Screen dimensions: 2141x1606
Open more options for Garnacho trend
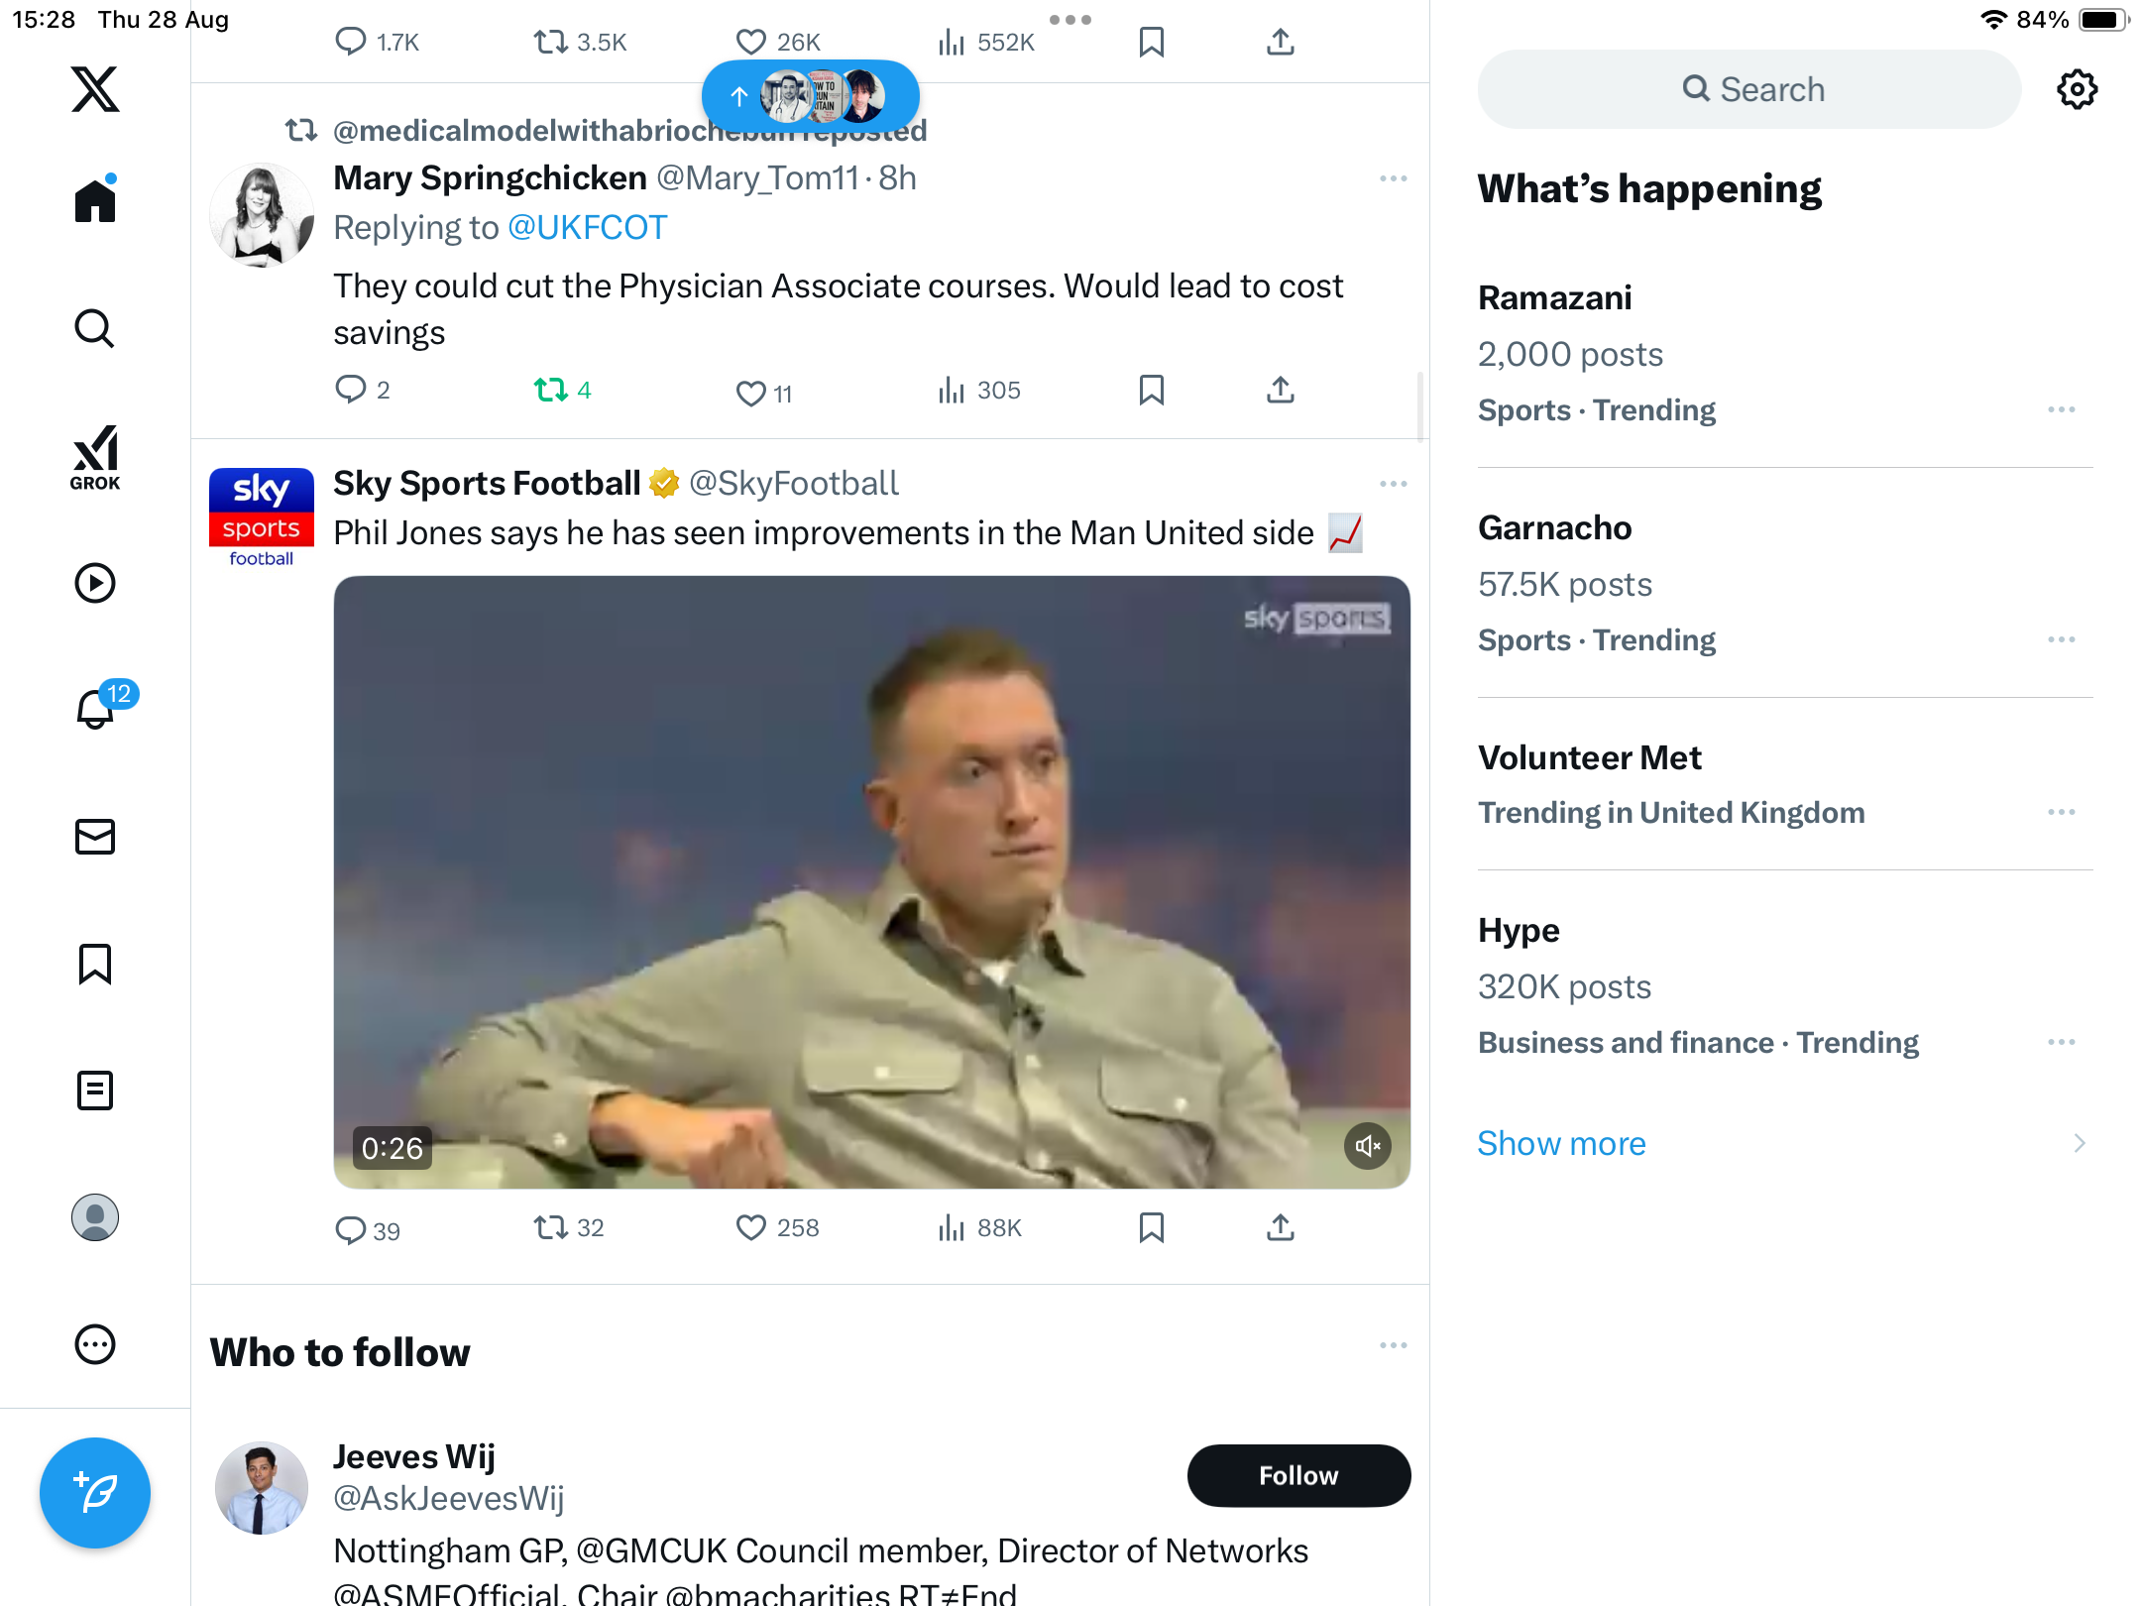pyautogui.click(x=2062, y=639)
